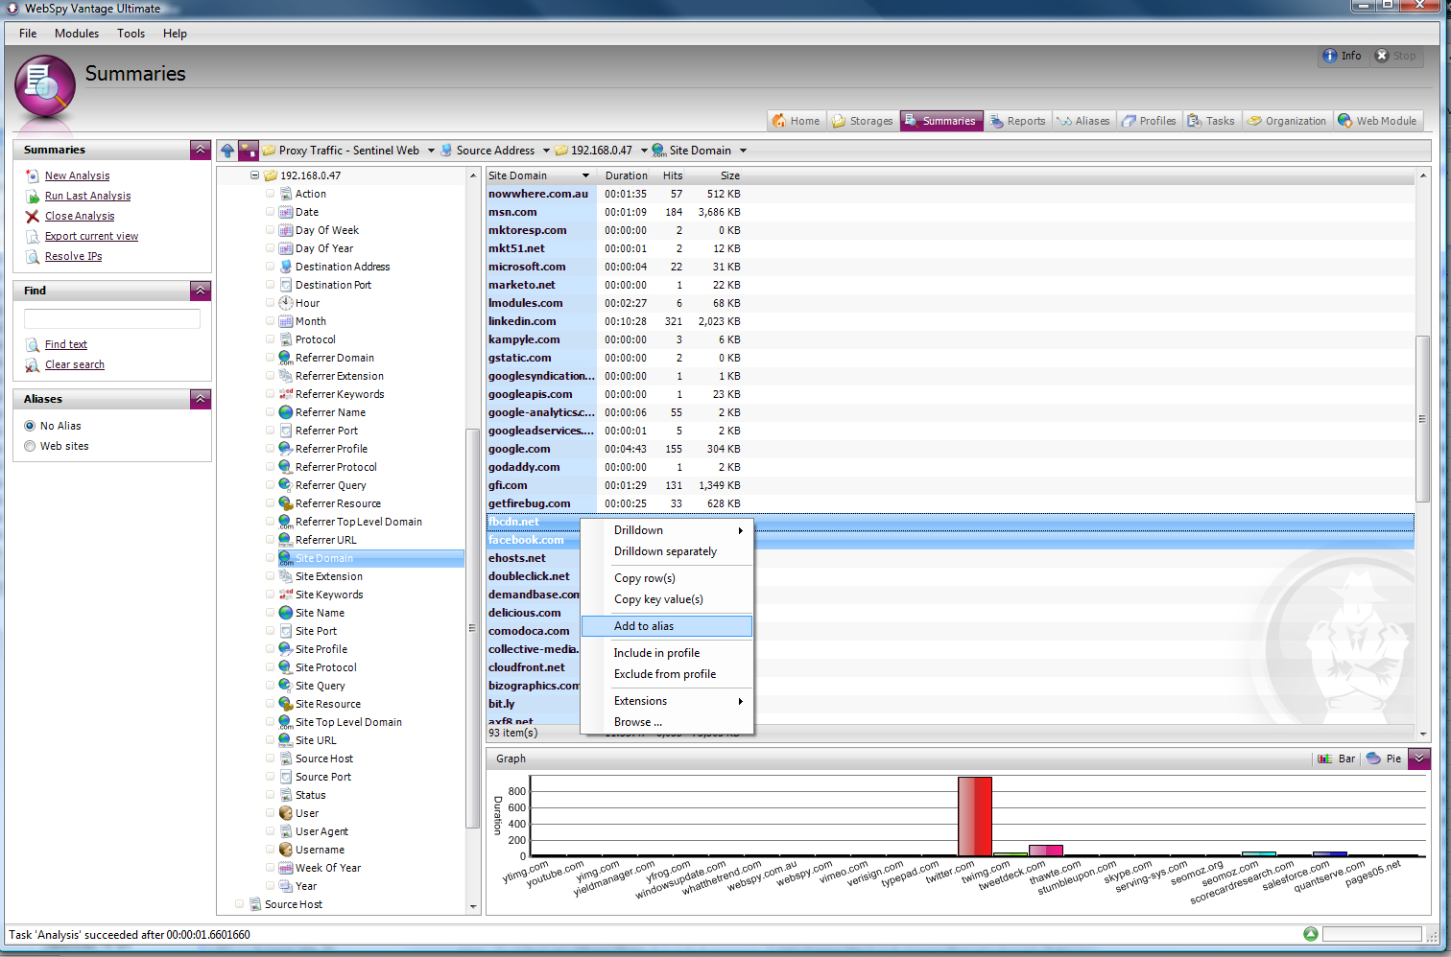This screenshot has height=957, width=1451.
Task: Click the Week Of Year calendar icon
Action: pyautogui.click(x=286, y=868)
